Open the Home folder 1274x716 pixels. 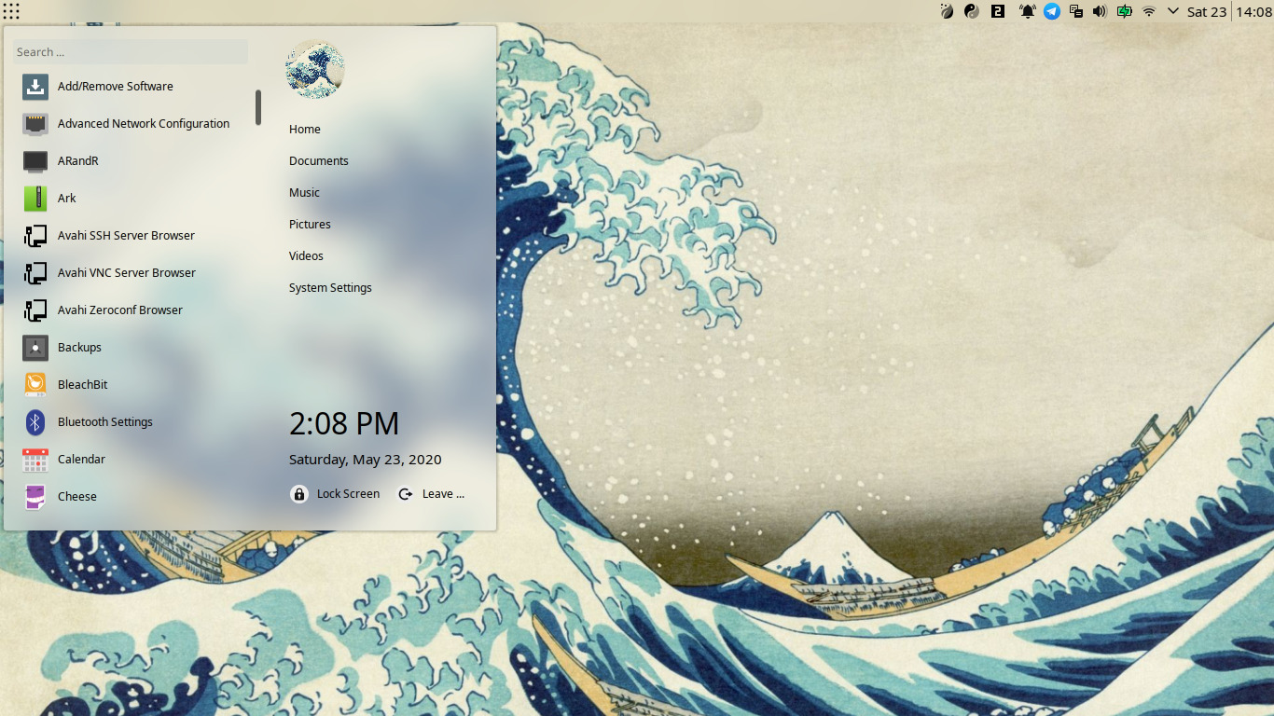point(305,130)
